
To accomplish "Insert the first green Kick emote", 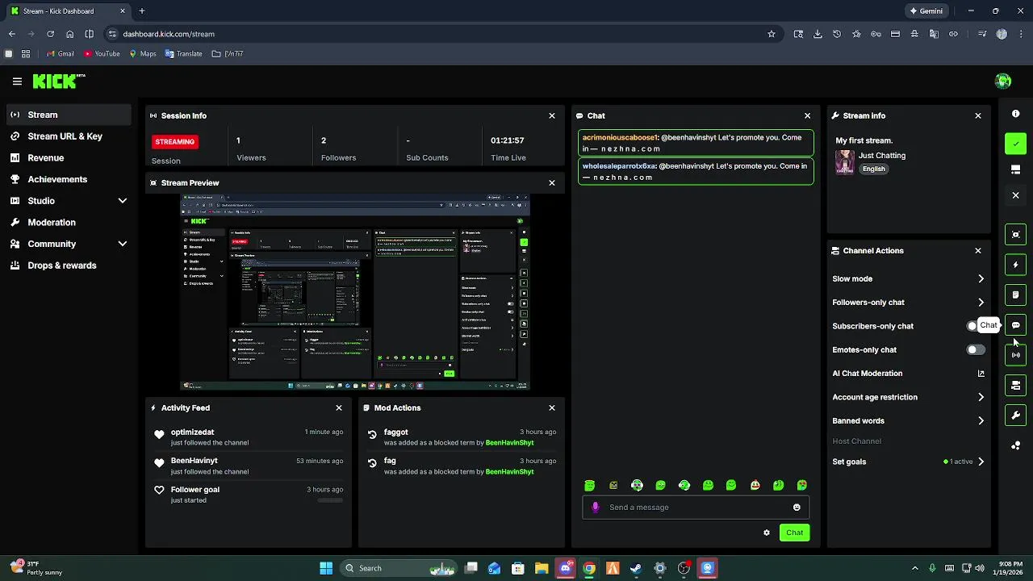I will click(590, 486).
